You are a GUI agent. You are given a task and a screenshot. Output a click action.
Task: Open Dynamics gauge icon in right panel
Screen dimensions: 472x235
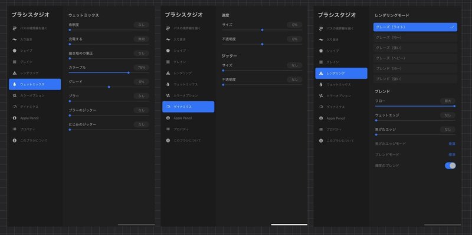coord(321,107)
